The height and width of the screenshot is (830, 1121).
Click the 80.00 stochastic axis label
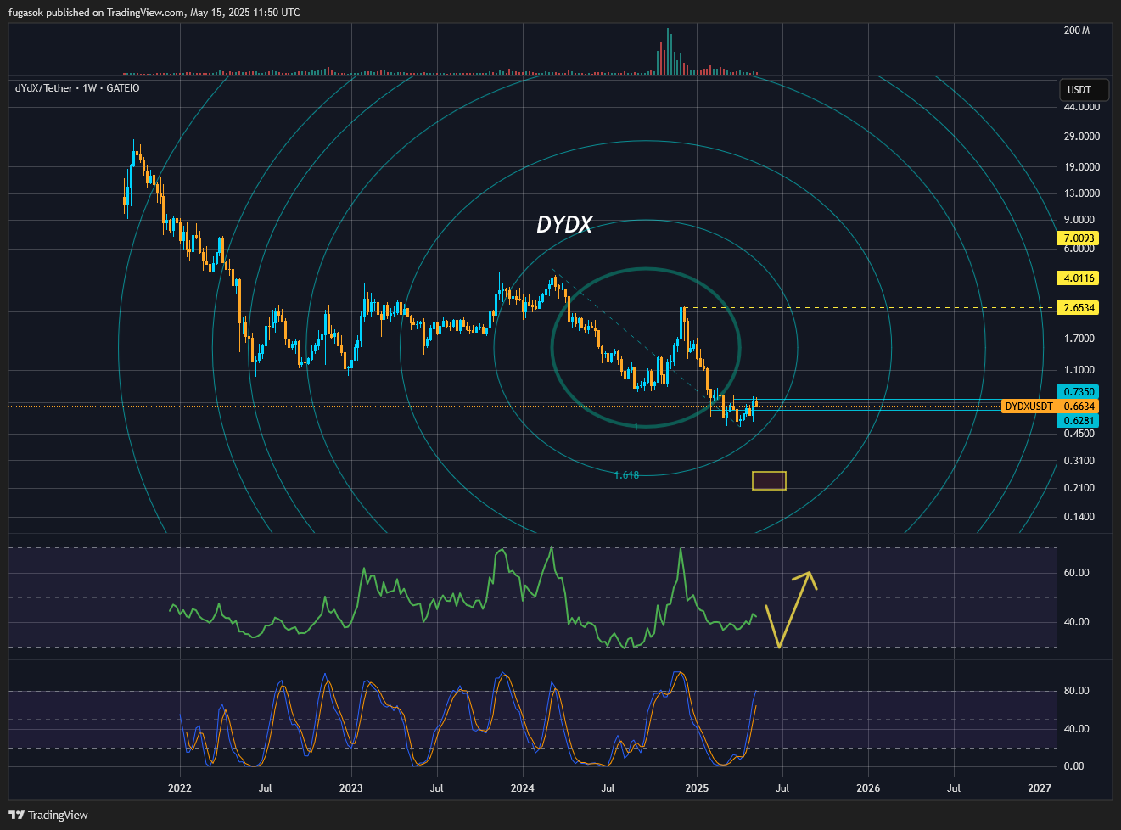tap(1076, 691)
